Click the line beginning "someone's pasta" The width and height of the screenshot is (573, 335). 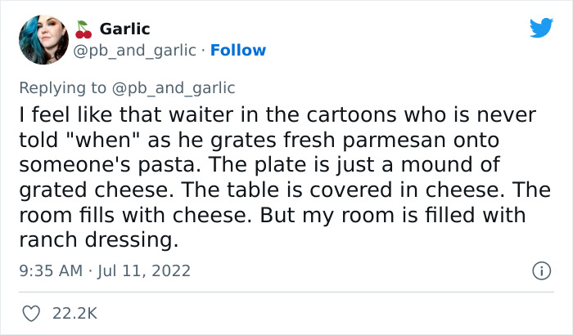(x=265, y=166)
